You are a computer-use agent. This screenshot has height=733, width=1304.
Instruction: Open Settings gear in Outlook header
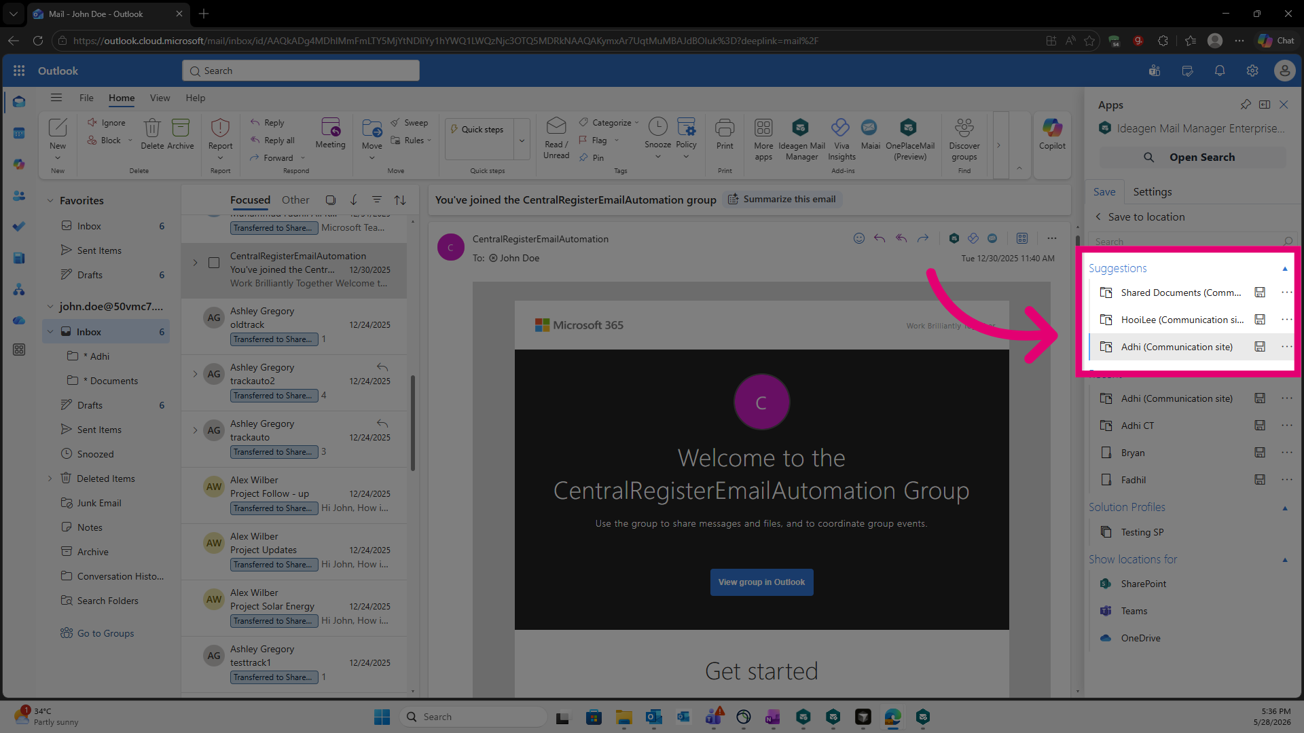[x=1252, y=71]
